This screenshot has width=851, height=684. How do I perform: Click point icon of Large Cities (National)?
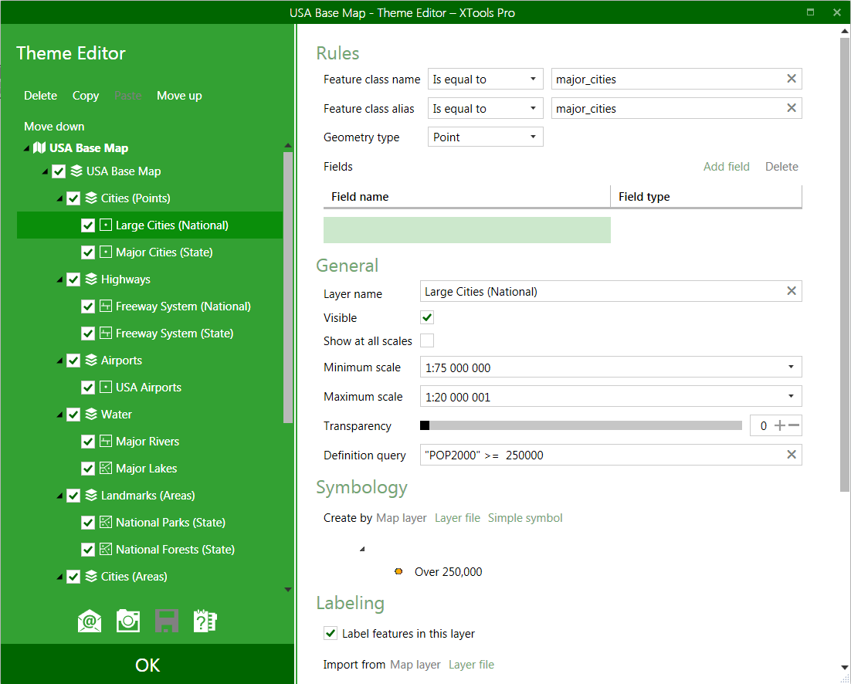[106, 225]
